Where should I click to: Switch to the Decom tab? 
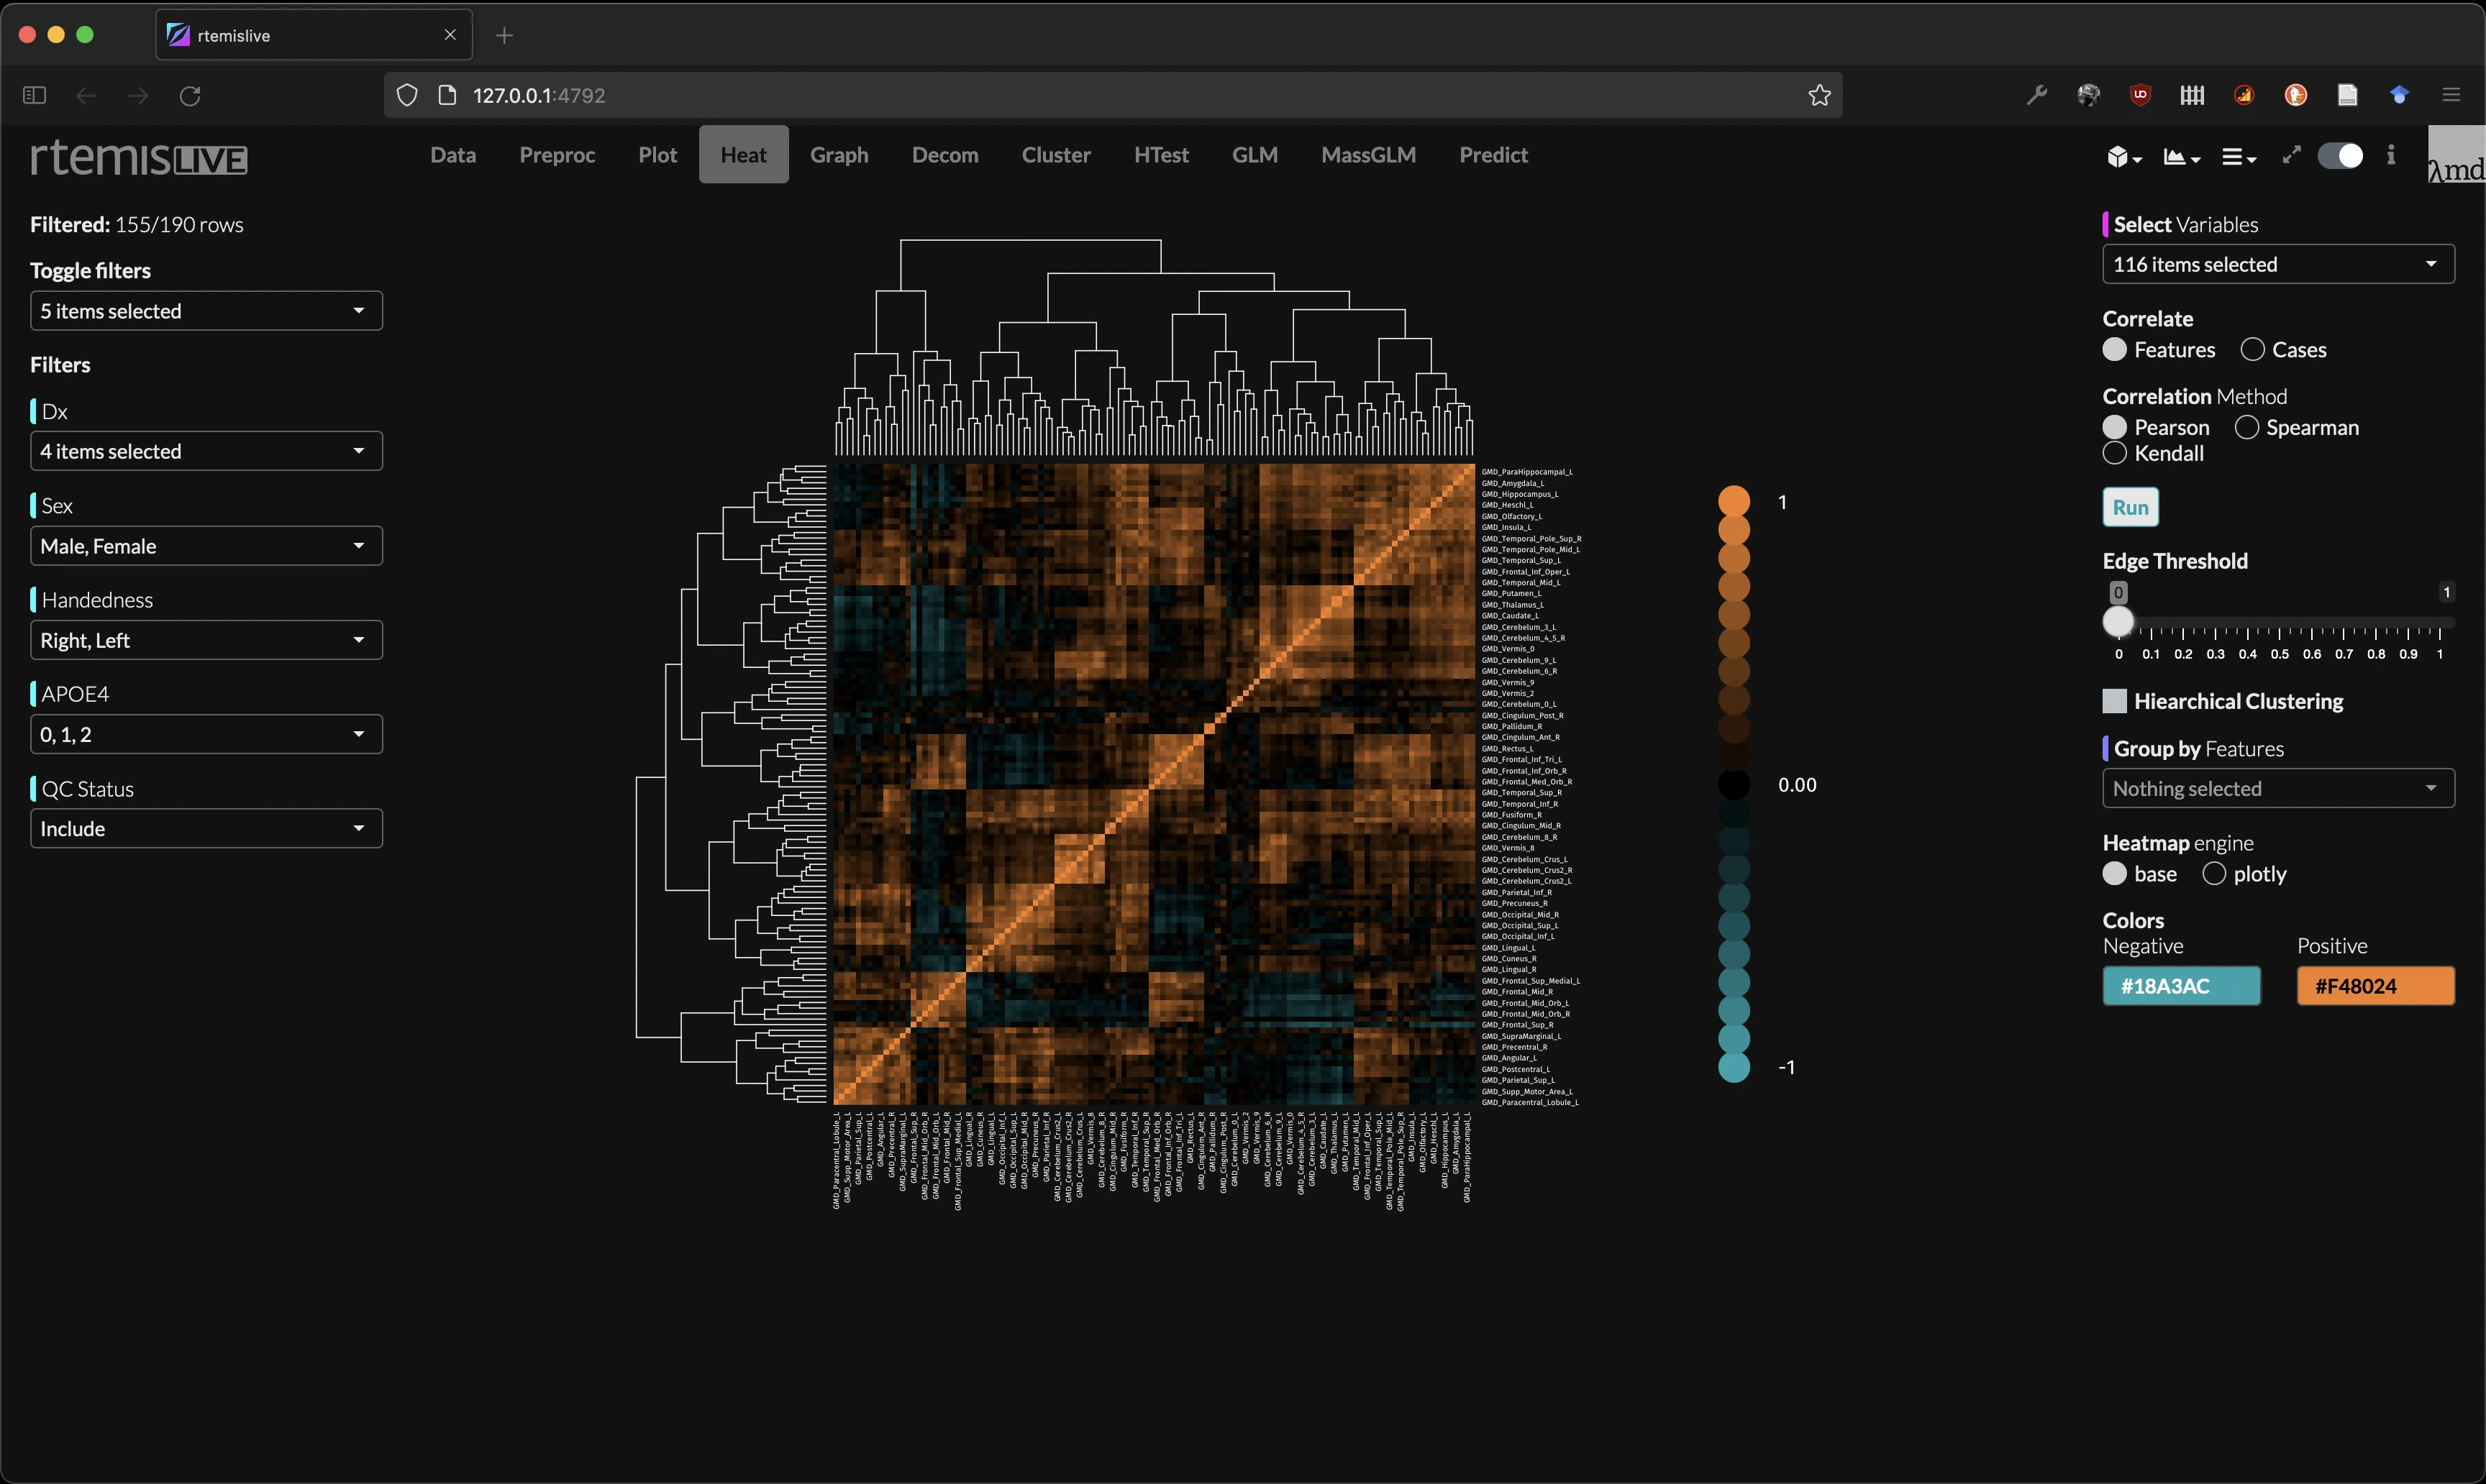944,155
